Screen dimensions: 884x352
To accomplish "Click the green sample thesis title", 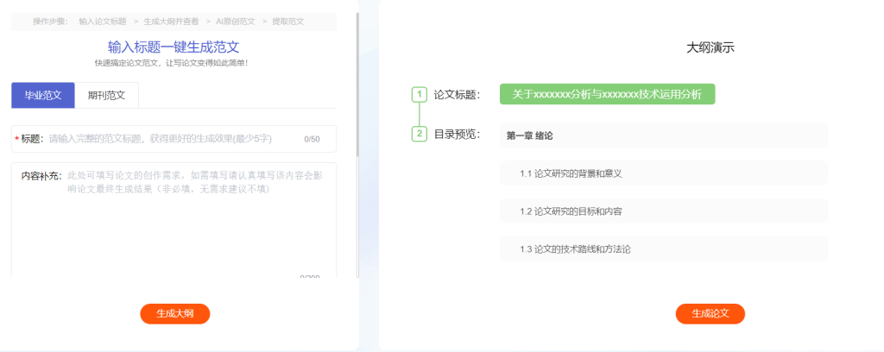I will coord(607,94).
